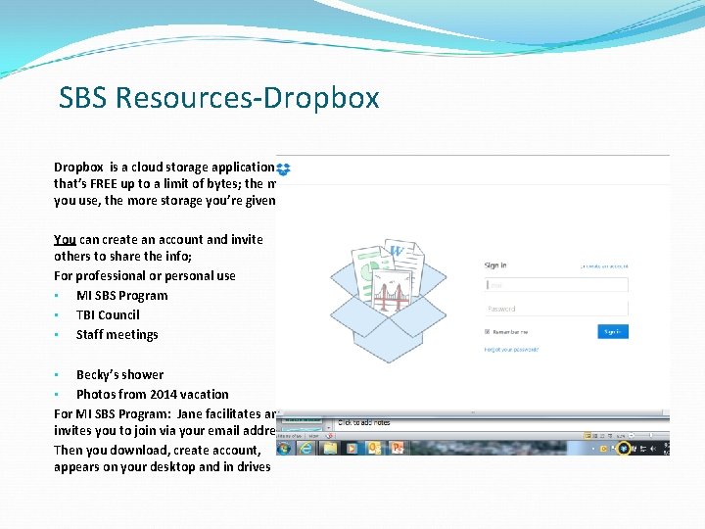Viewport: 705px width, 529px height.
Task: Click the 'MI SBS Program' bullet
Action: [121, 296]
